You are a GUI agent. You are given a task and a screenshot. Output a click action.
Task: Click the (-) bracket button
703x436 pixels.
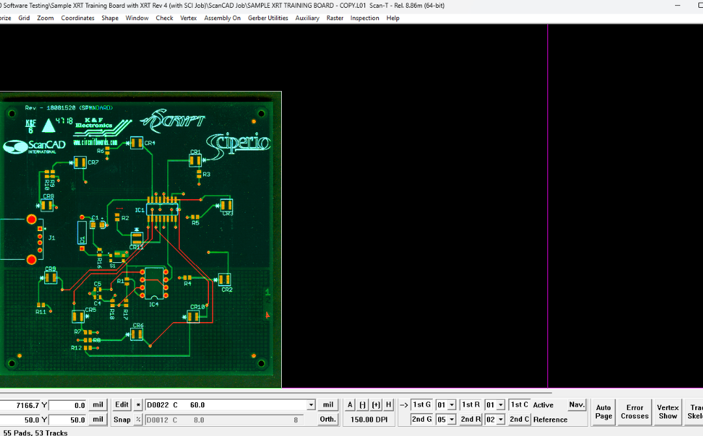(363, 405)
